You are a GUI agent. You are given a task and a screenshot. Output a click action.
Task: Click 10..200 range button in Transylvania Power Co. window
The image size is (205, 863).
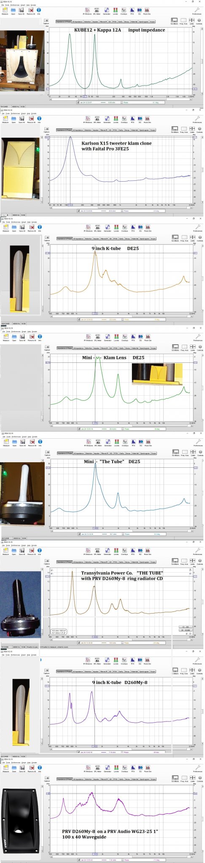185,627
